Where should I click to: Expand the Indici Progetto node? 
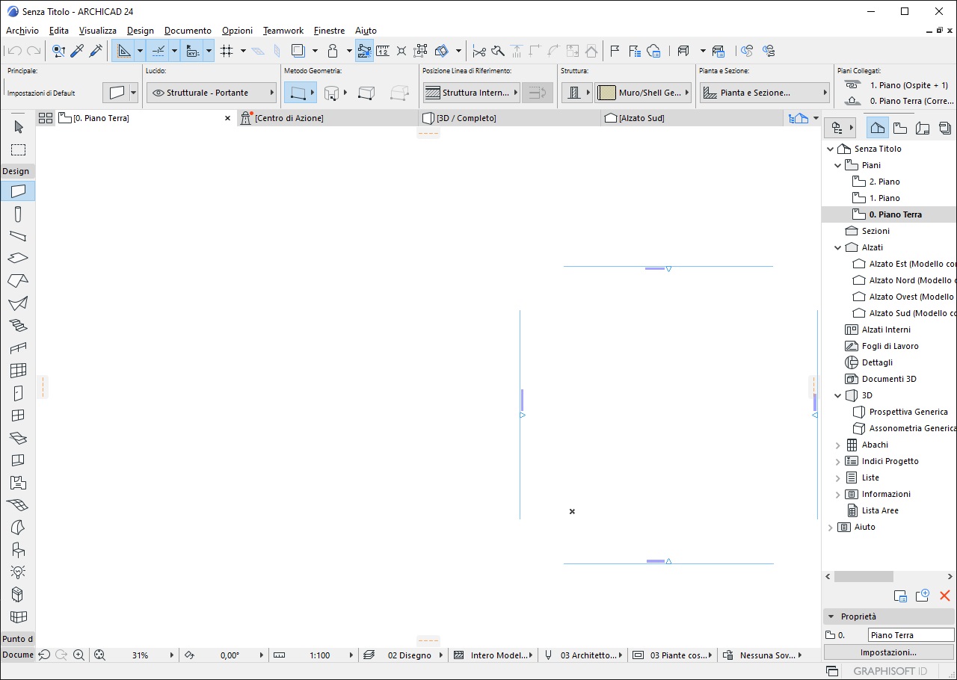tap(838, 461)
